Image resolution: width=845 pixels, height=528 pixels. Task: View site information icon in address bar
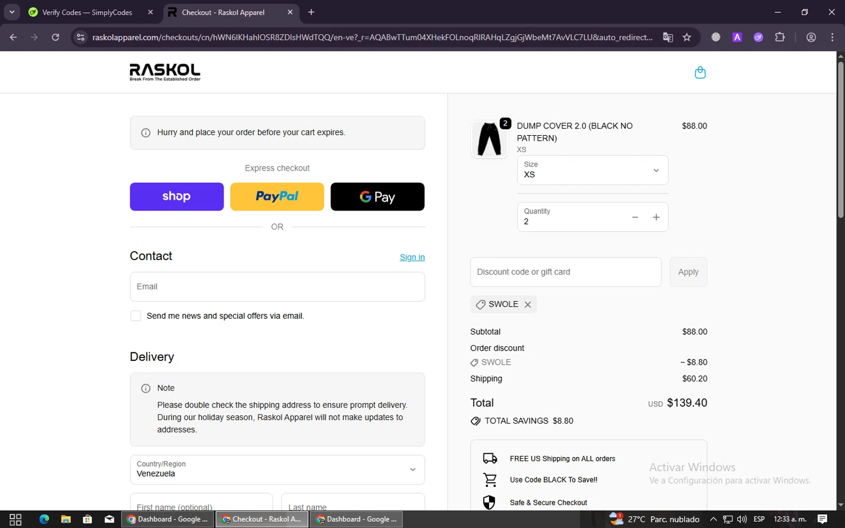click(x=81, y=37)
